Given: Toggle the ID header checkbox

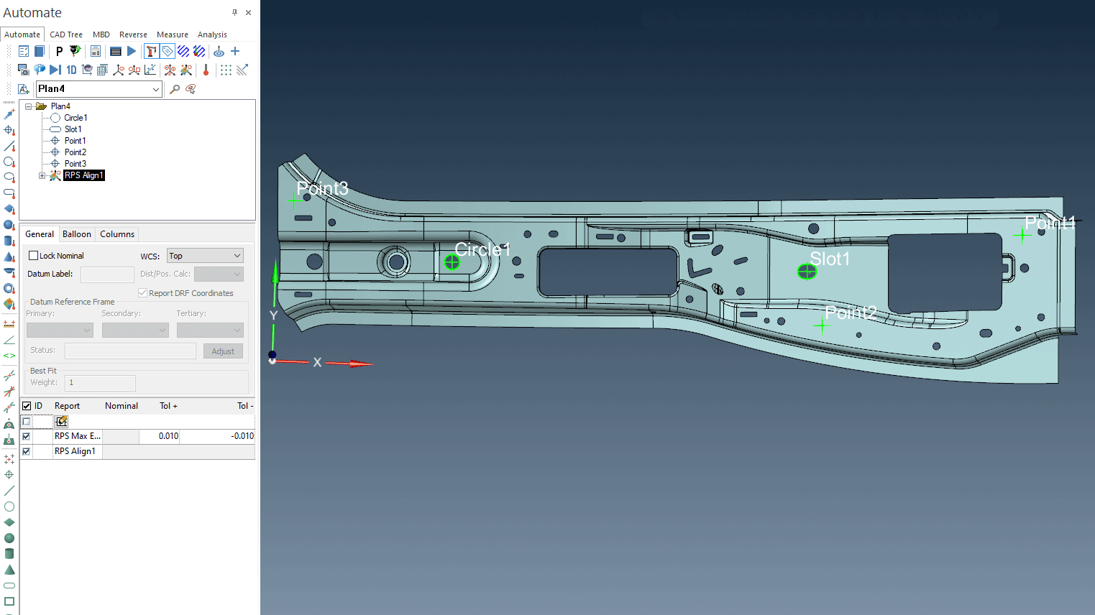Looking at the screenshot, I should (27, 406).
